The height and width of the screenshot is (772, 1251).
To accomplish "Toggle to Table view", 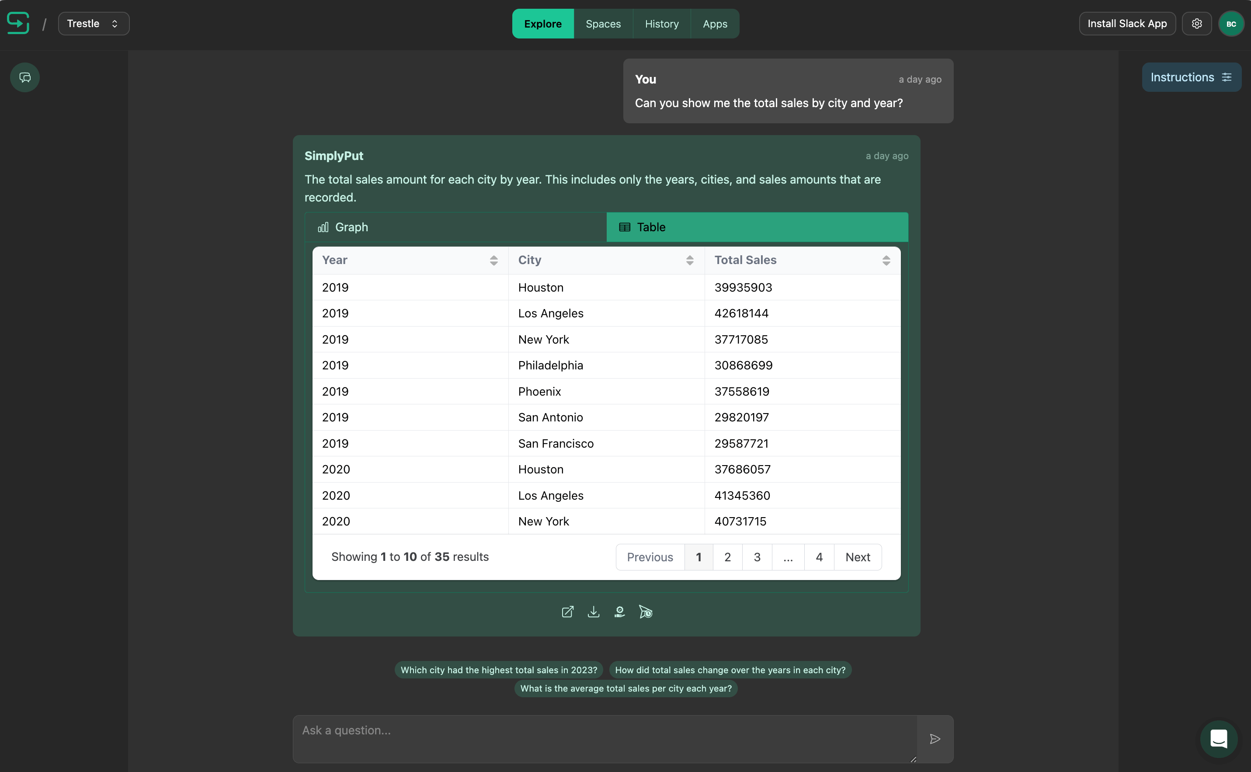I will (x=758, y=227).
